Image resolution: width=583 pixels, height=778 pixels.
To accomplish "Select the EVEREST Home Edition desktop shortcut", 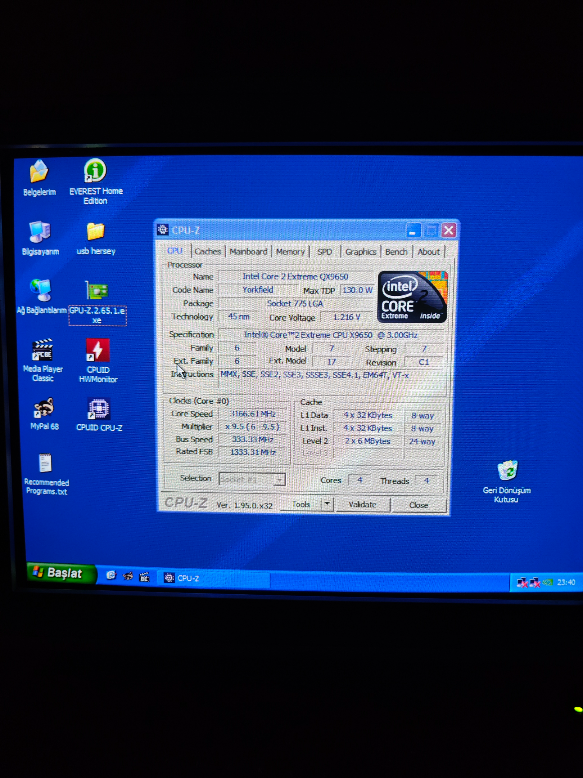I will (x=95, y=170).
